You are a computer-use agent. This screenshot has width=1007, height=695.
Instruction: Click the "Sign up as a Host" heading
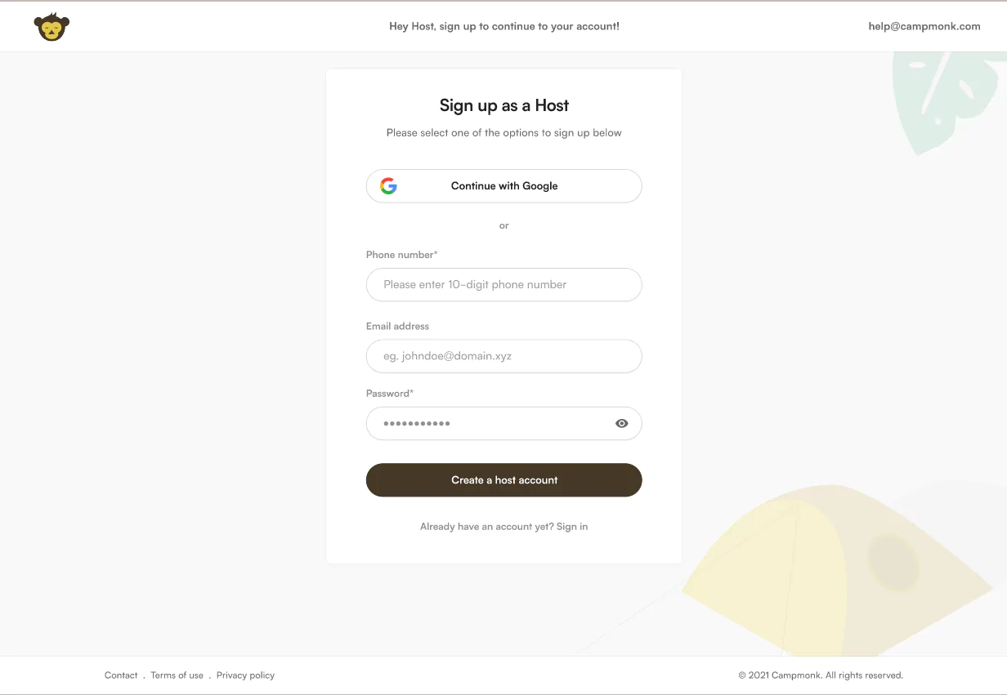click(503, 105)
